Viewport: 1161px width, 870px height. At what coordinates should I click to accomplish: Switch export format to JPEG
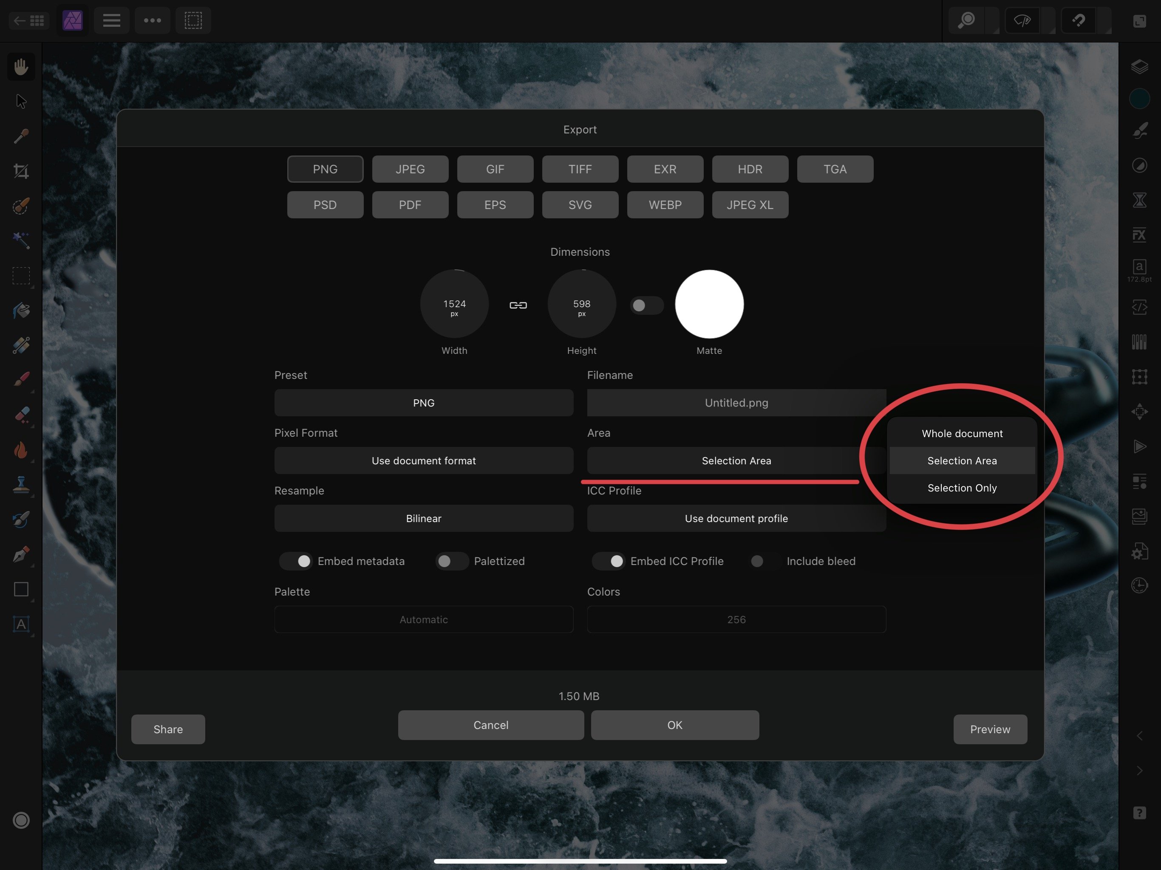coord(410,169)
